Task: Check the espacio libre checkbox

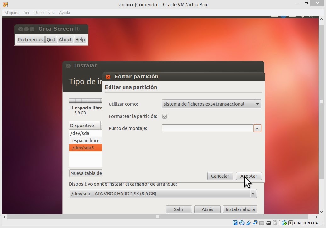Action: click(71, 107)
